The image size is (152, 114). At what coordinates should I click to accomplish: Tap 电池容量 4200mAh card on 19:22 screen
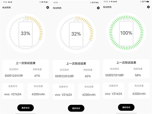138,90
